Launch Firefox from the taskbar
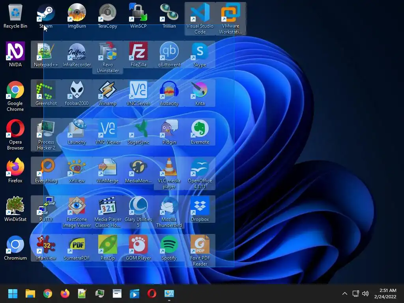This screenshot has height=303, width=404. tap(65, 294)
